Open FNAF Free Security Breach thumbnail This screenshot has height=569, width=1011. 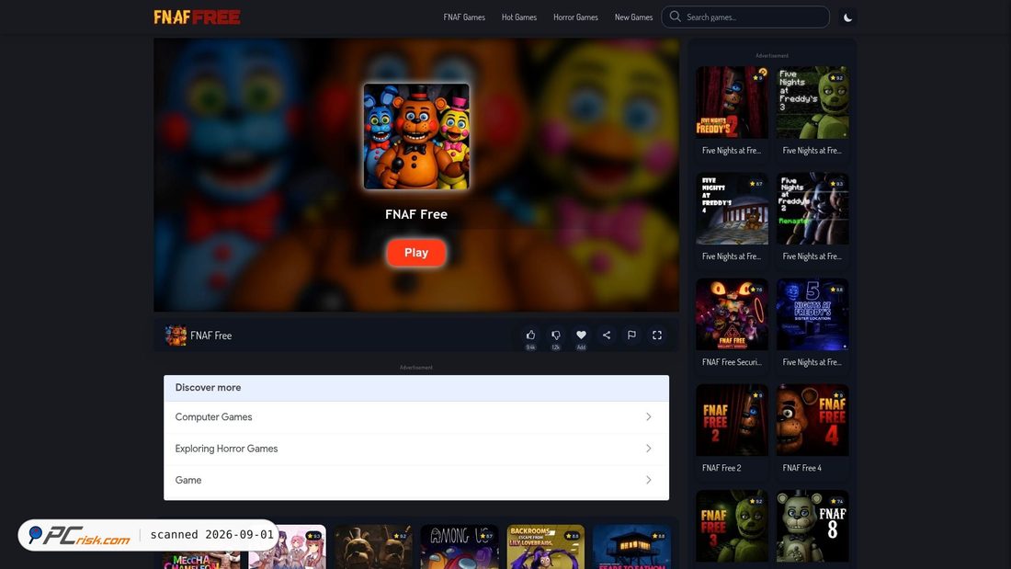732,314
